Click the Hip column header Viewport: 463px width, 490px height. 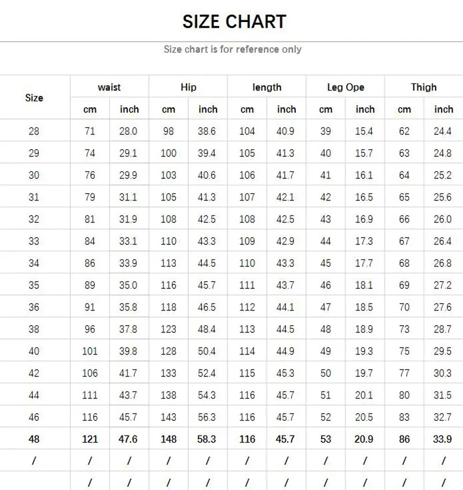(x=188, y=87)
